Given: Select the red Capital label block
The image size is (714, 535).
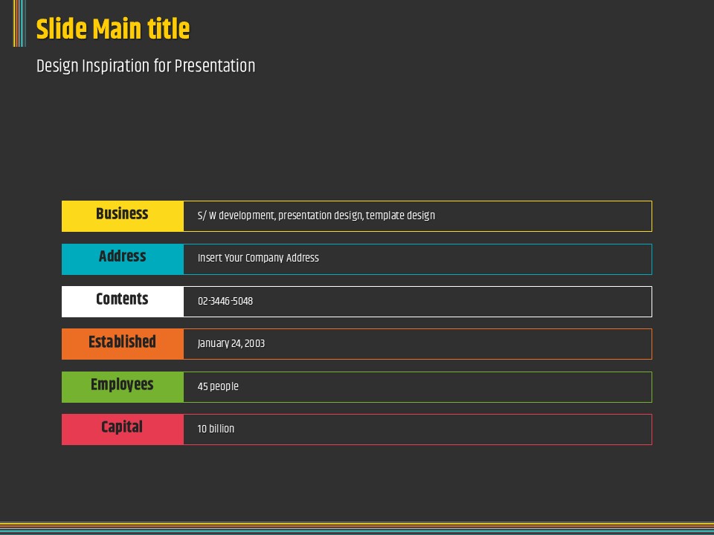Looking at the screenshot, I should click(122, 429).
